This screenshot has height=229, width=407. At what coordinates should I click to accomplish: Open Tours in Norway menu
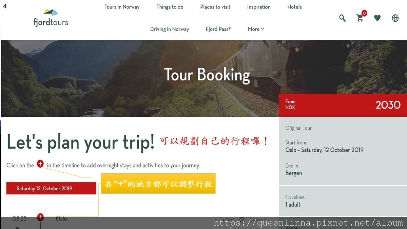pos(122,7)
